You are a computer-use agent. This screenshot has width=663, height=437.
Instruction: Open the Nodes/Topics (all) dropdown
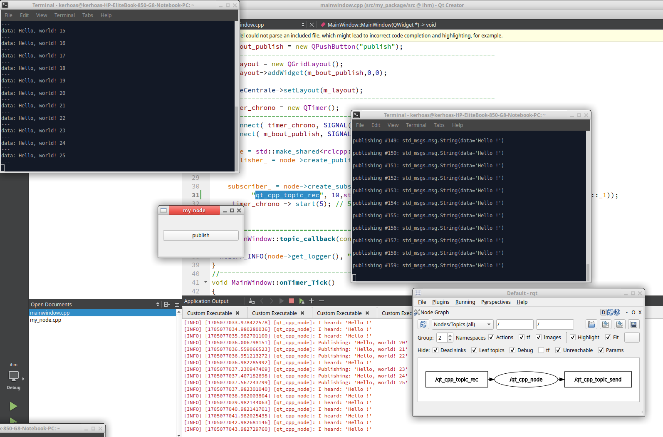(463, 324)
